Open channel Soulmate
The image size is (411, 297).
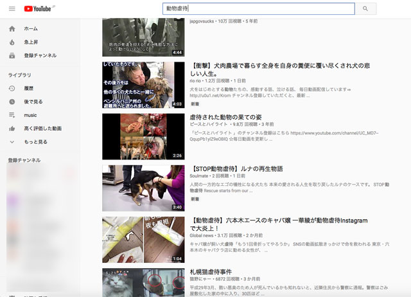click(x=199, y=176)
